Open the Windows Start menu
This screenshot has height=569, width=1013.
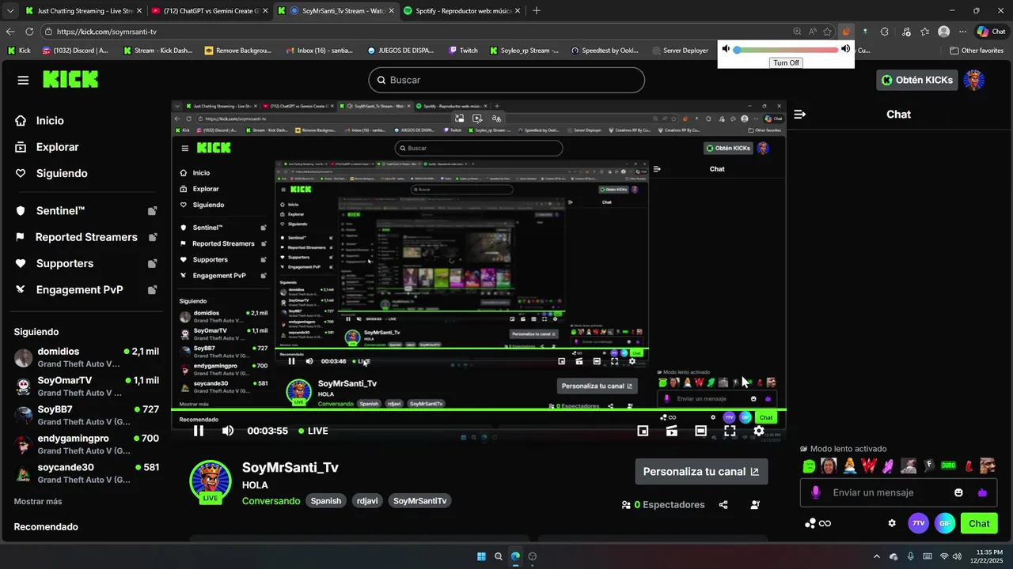point(481,556)
